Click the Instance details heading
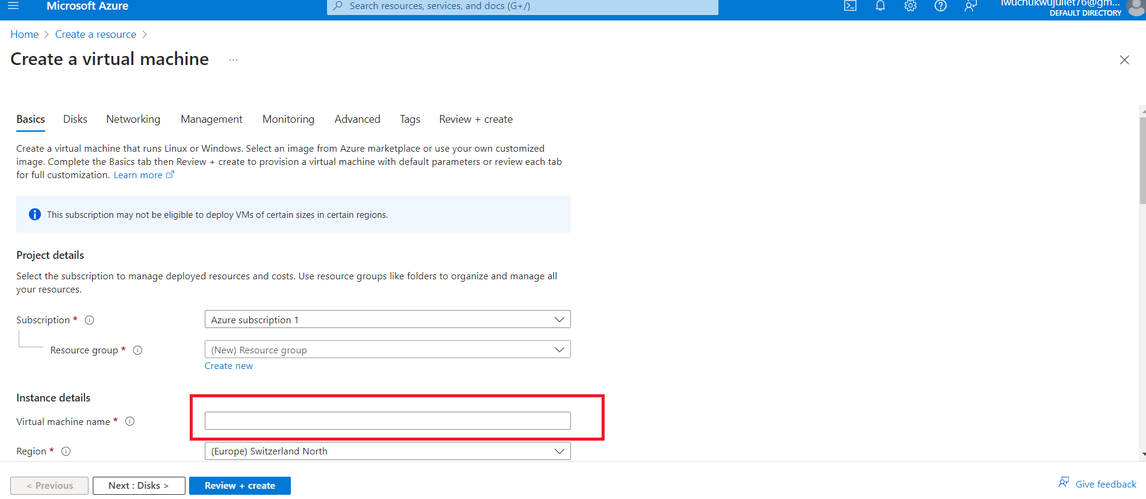1146x499 pixels. [53, 398]
